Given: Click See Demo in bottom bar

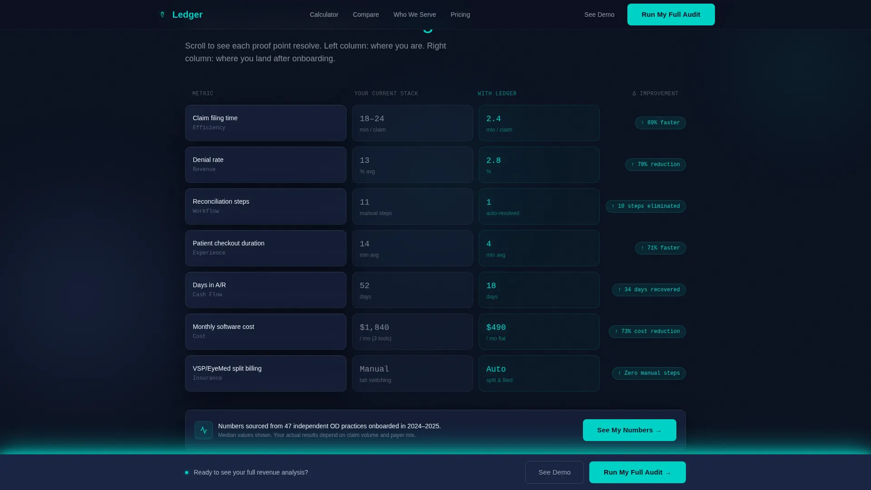Looking at the screenshot, I should click(x=554, y=472).
